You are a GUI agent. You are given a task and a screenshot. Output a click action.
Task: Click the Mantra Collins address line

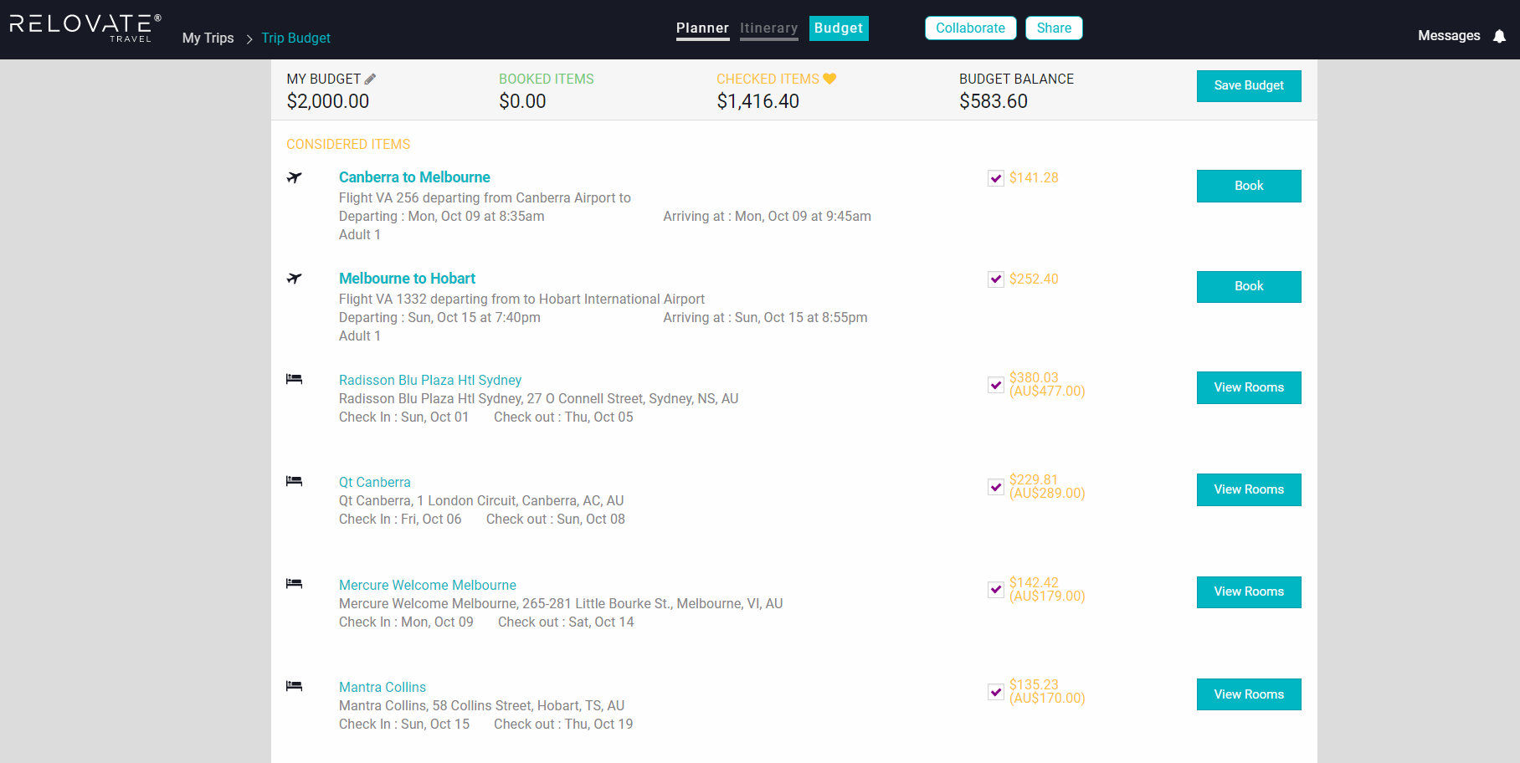pyautogui.click(x=481, y=705)
